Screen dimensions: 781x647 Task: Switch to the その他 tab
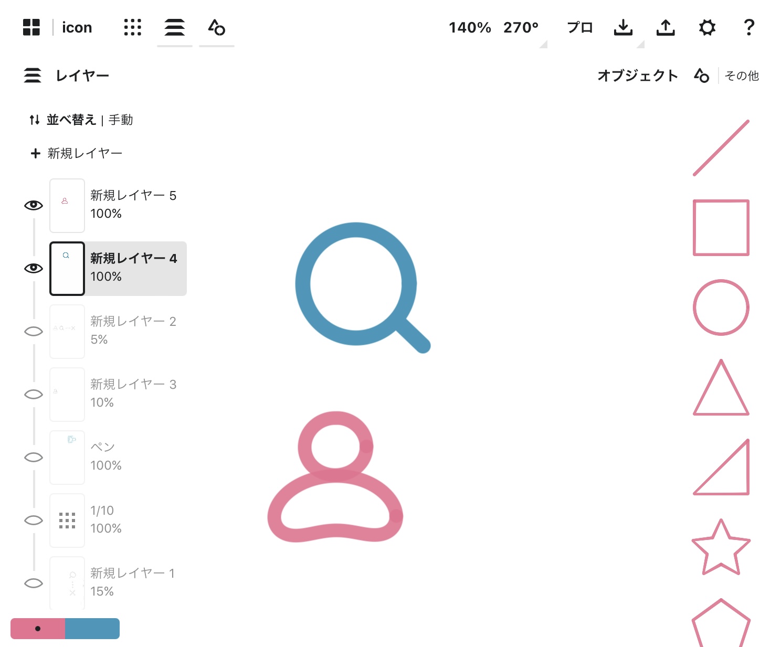[741, 76]
